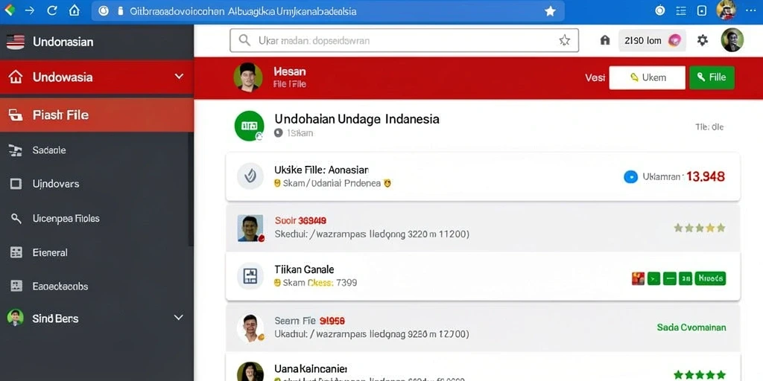Click the house icon beside Undowasia

16,77
